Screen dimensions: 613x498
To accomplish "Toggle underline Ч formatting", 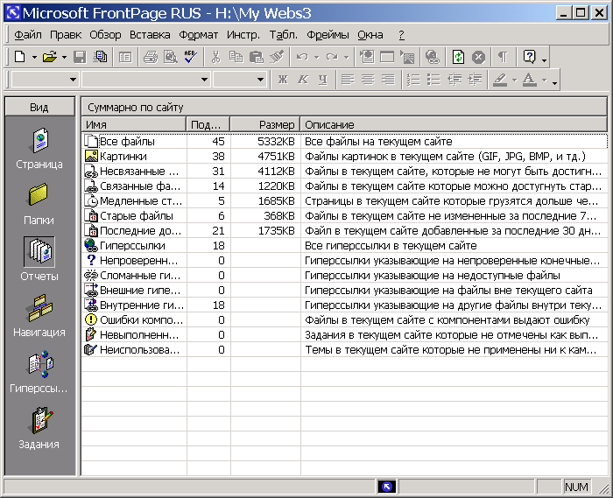I will [323, 80].
